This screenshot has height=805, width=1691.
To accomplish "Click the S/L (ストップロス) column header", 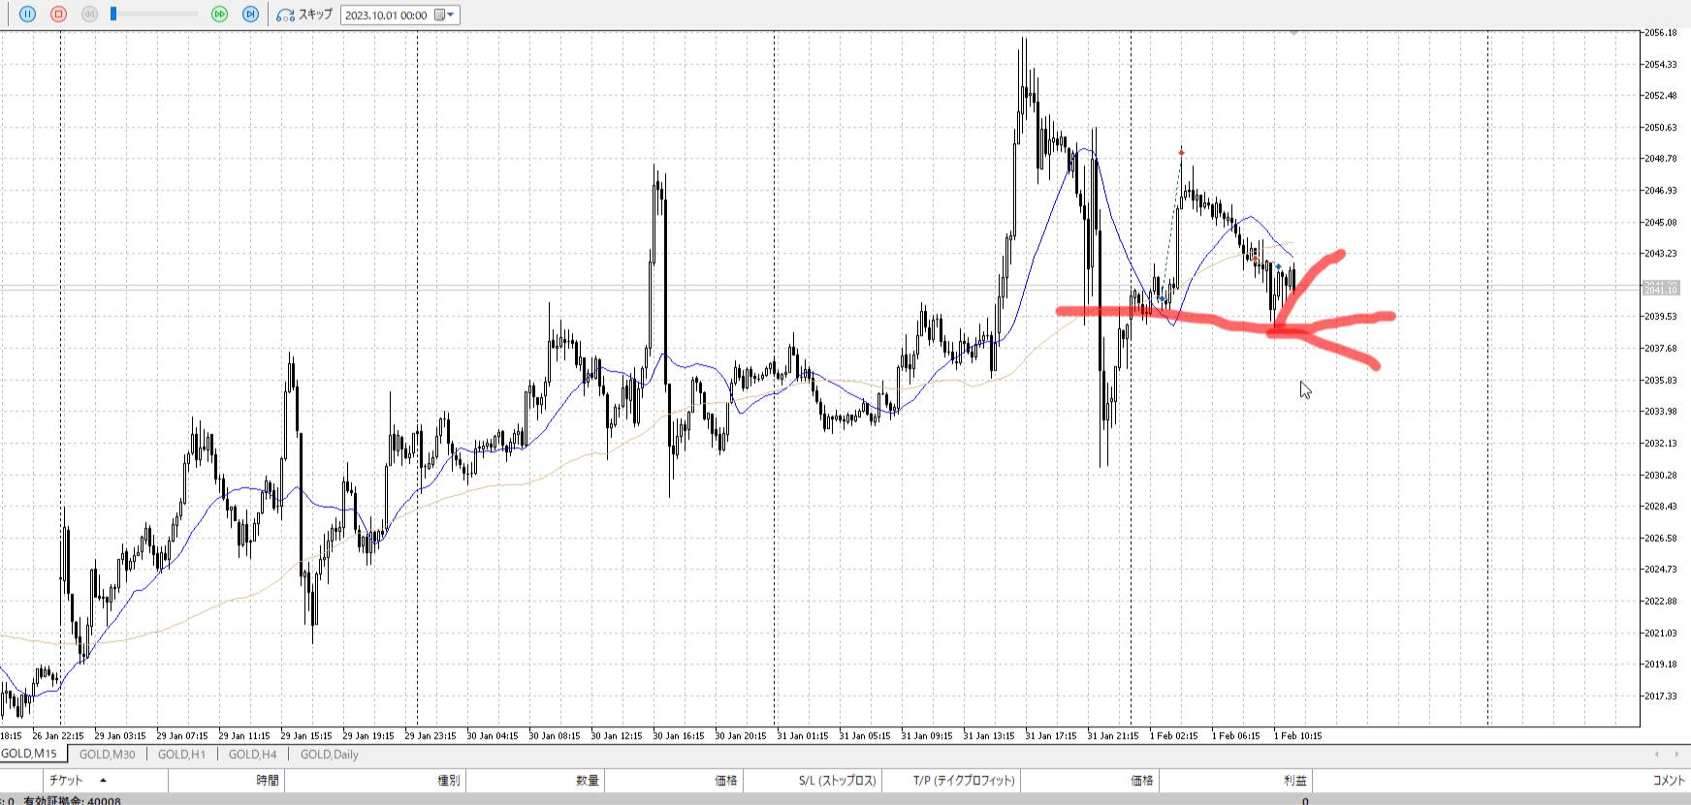I will (x=837, y=780).
